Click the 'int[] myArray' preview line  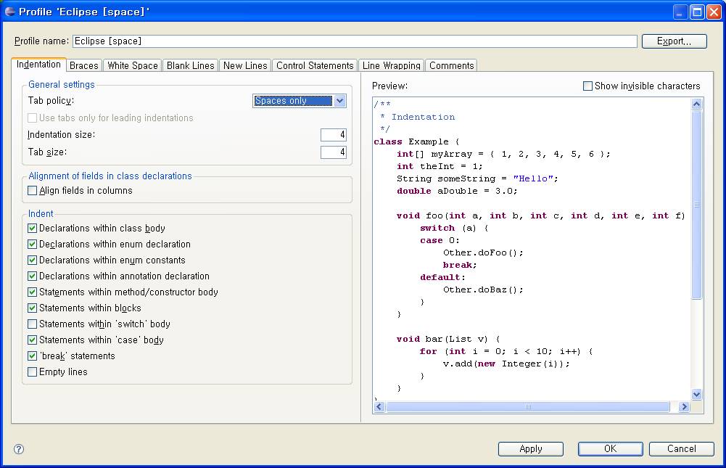point(504,155)
